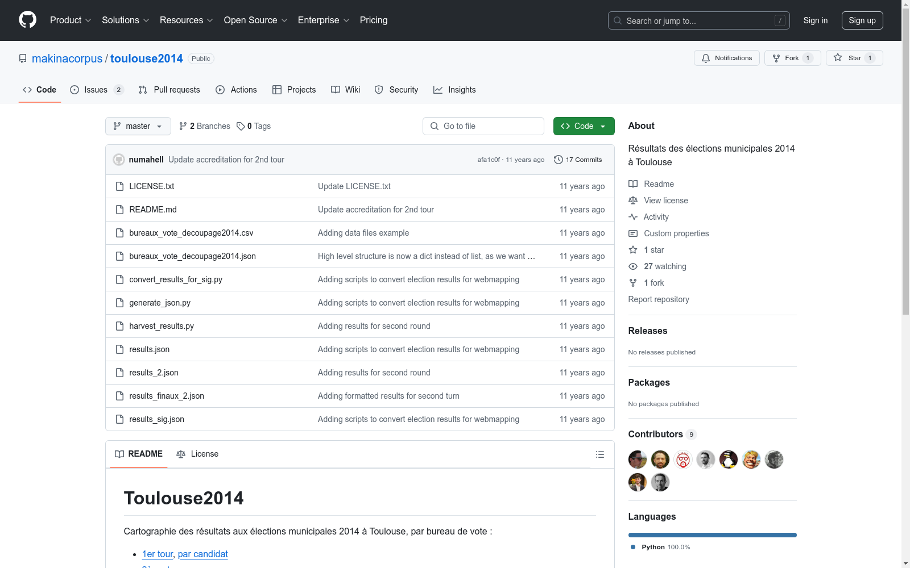This screenshot has height=568, width=910.
Task: Click the first contributor avatar
Action: [638, 460]
